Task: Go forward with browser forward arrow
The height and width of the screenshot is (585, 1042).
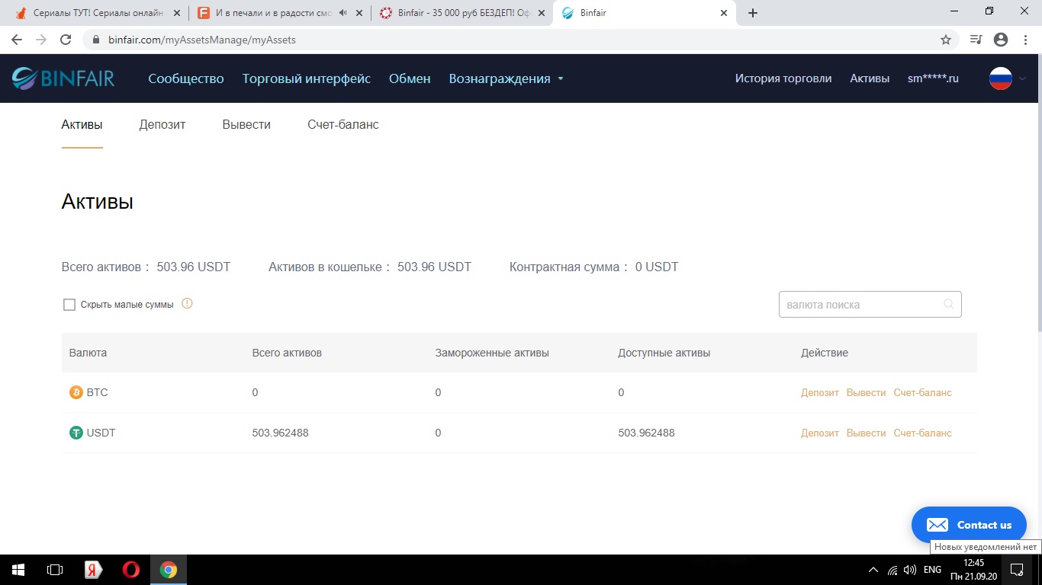Action: click(x=41, y=40)
